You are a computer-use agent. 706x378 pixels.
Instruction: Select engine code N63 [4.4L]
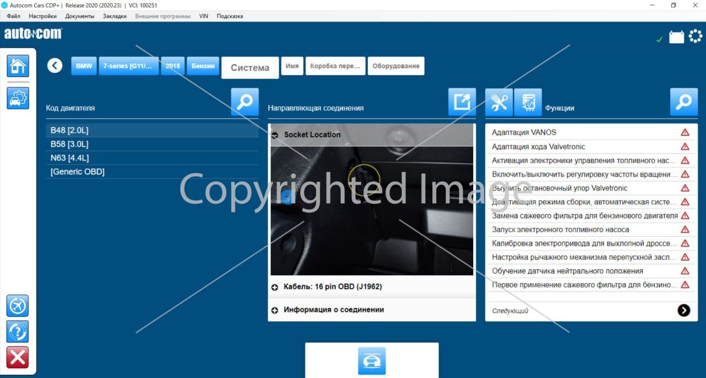152,158
